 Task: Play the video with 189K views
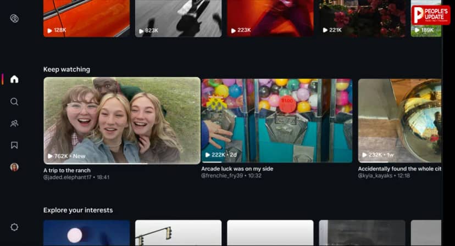point(426,18)
